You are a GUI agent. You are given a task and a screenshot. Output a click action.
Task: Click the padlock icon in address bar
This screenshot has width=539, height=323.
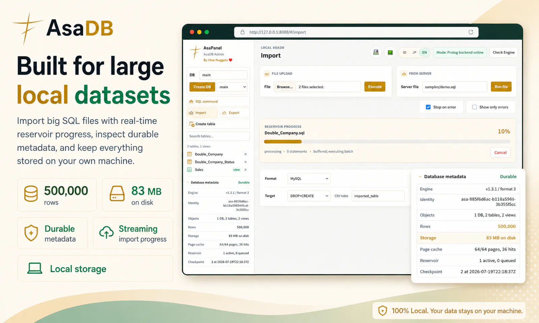pos(242,32)
